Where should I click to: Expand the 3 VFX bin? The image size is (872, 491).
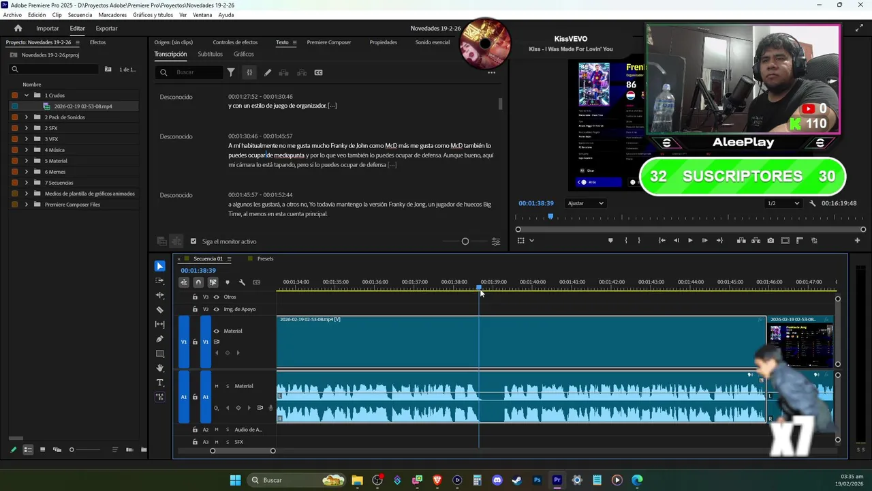27,139
